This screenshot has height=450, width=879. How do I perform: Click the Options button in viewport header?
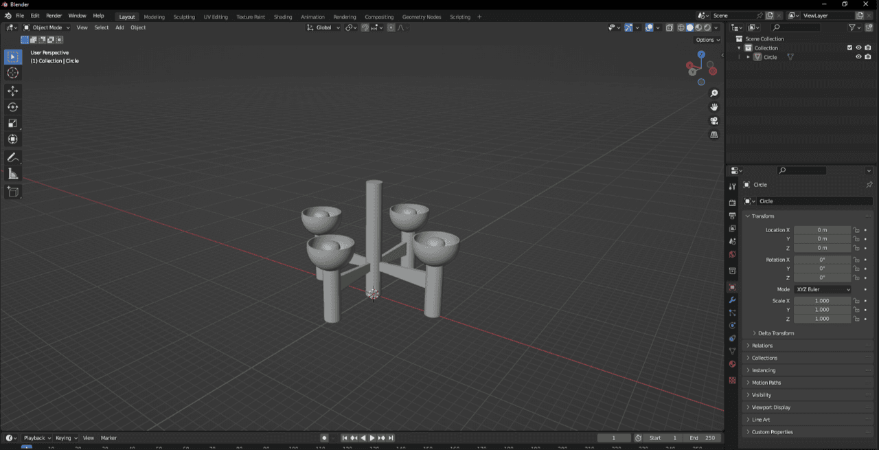(706, 40)
